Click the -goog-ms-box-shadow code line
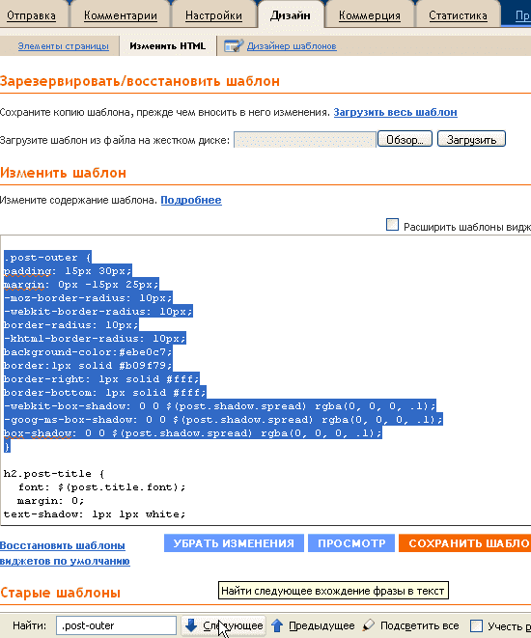 pyautogui.click(x=223, y=420)
